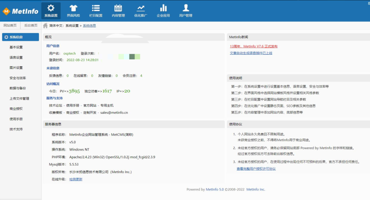The height and width of the screenshot is (200, 370).
Task: Open 语言设置 sidebar item
Action: (16, 58)
